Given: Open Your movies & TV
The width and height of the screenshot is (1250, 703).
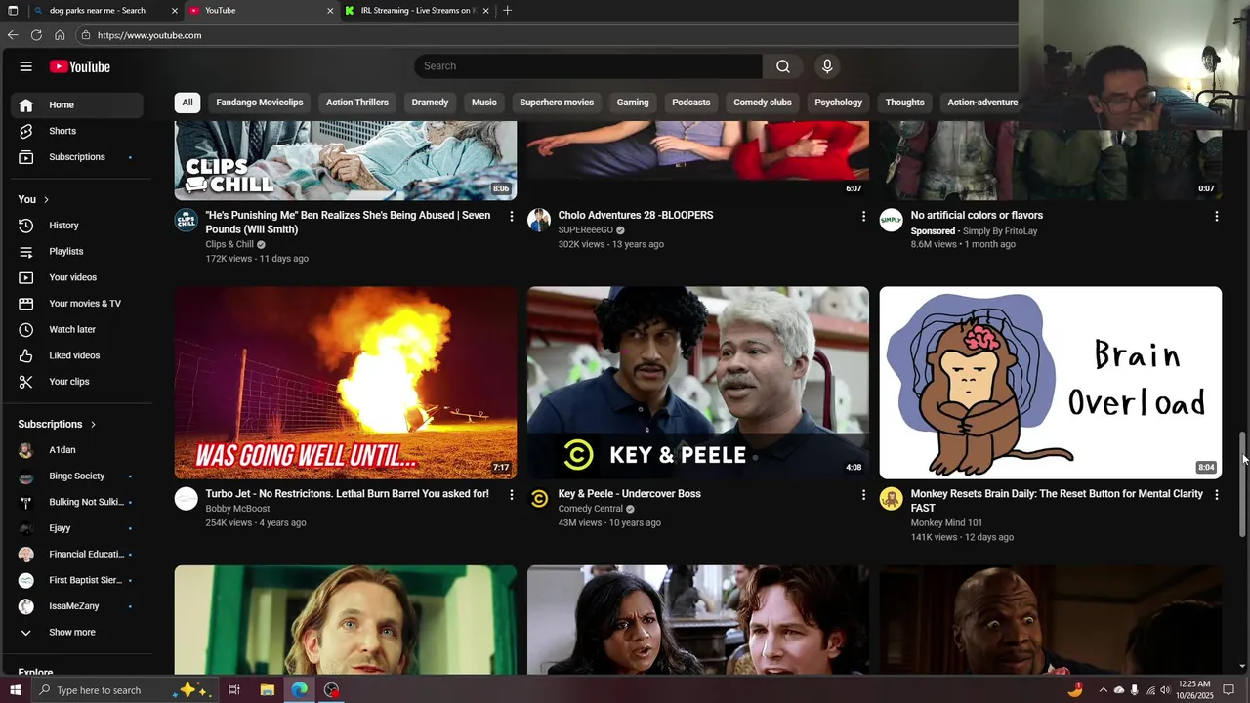Looking at the screenshot, I should click(75, 304).
